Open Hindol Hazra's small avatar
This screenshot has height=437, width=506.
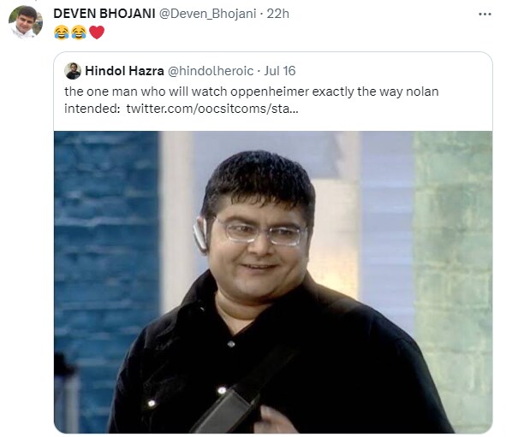point(73,71)
